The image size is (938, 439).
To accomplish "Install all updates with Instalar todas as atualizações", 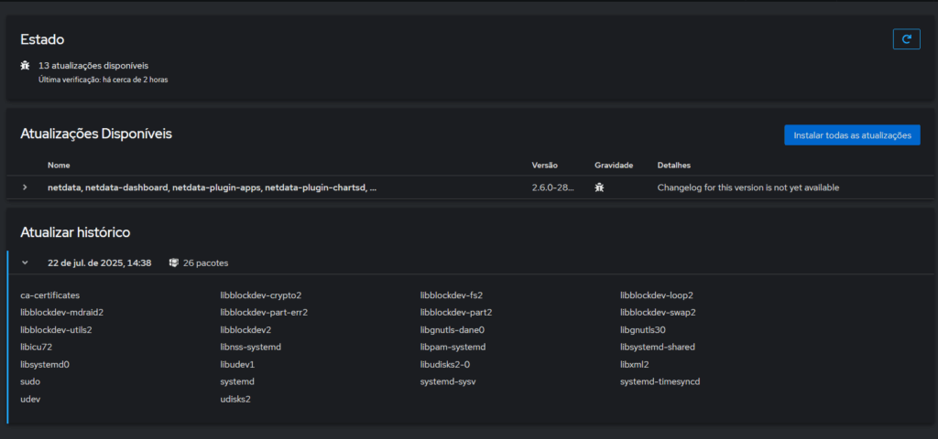I will pyautogui.click(x=852, y=135).
